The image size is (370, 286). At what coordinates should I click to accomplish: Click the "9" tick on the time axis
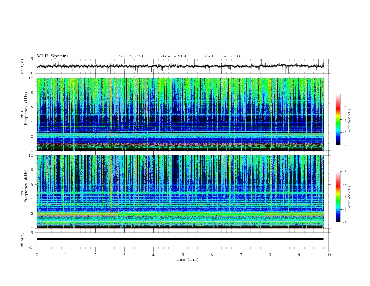pos(299,255)
